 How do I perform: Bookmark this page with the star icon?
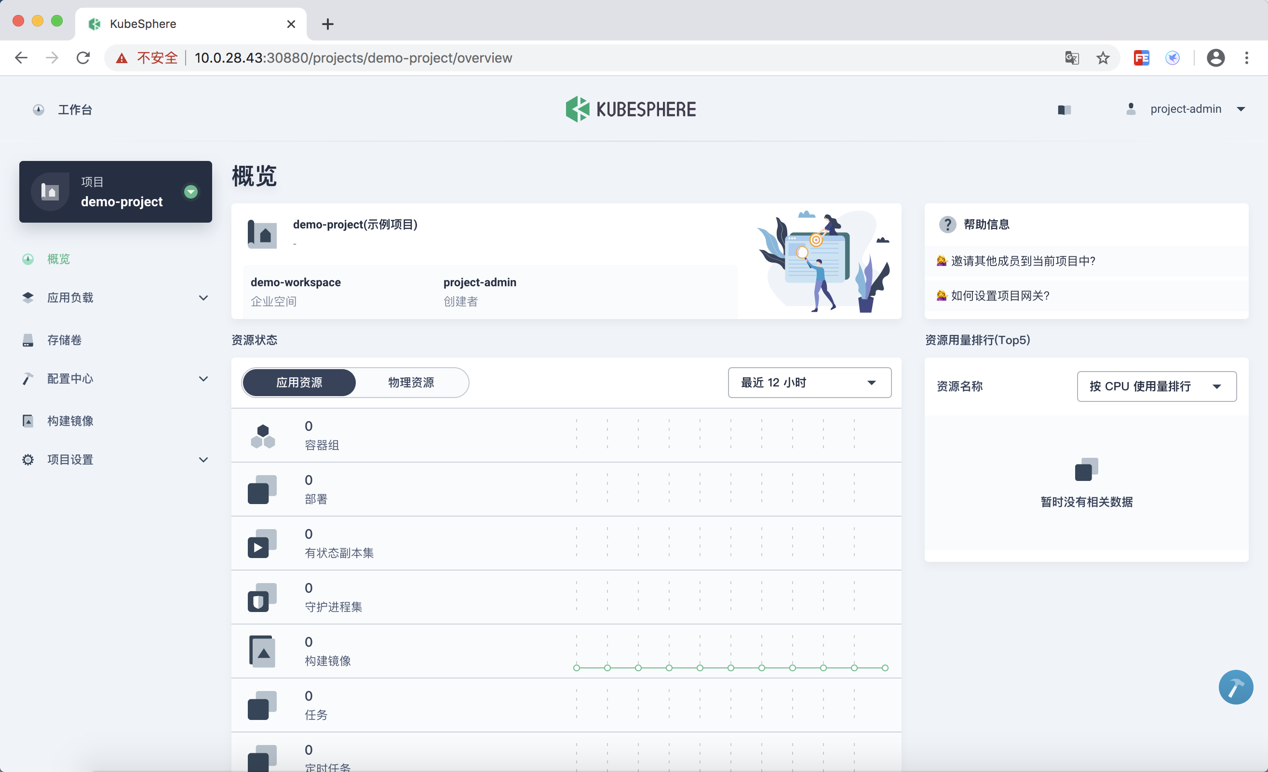point(1102,58)
